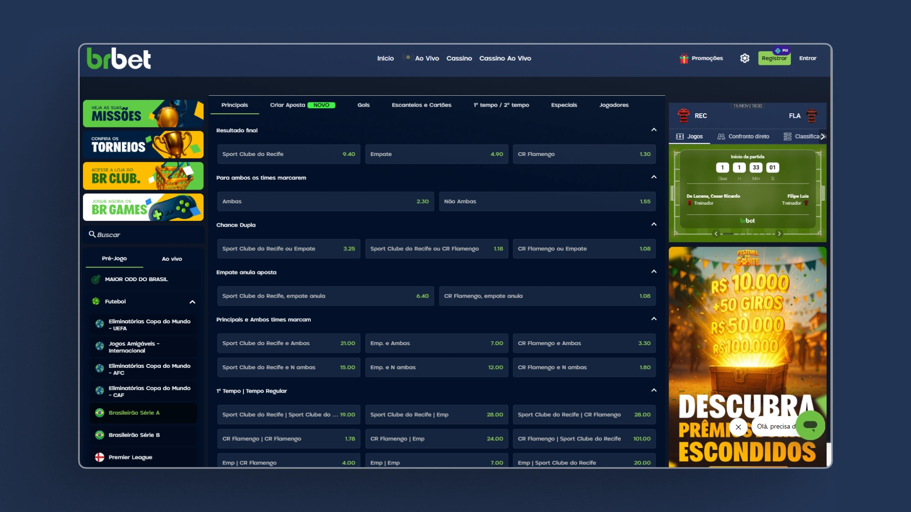Click next arrow under match widget

tap(779, 234)
